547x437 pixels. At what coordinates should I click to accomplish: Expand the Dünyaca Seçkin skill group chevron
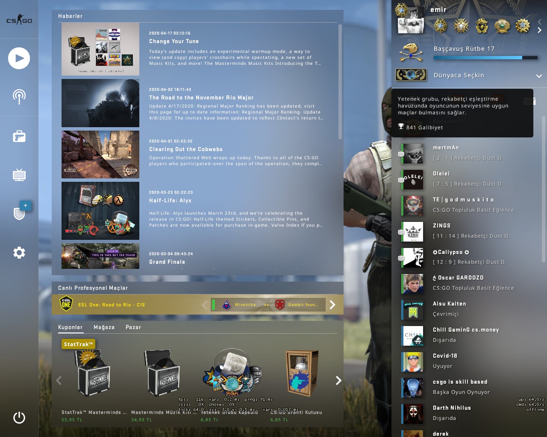[539, 76]
